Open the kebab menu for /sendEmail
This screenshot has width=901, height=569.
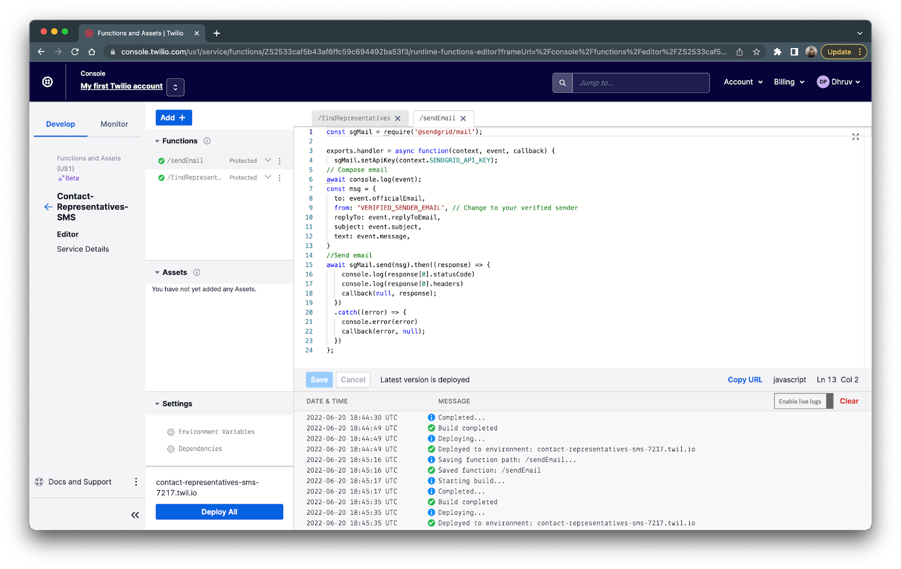(279, 161)
